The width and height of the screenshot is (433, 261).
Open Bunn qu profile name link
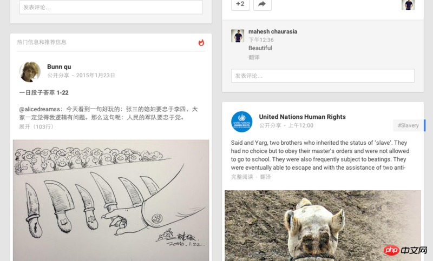pyautogui.click(x=59, y=66)
